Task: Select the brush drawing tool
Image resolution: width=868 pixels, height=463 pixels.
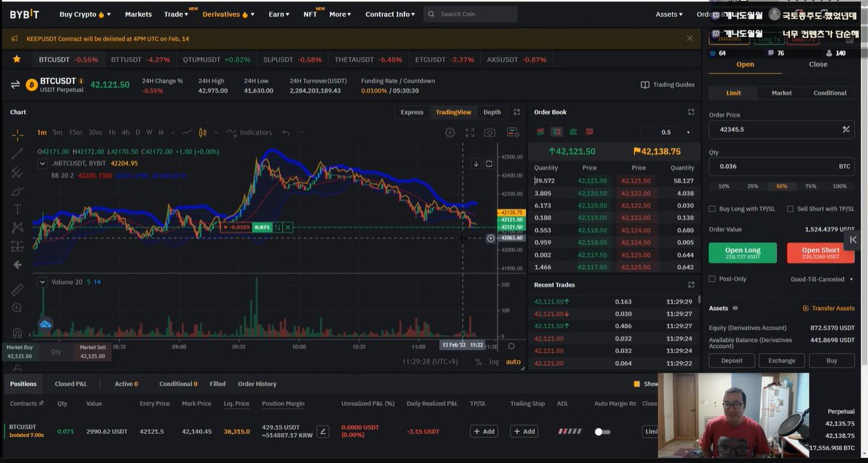Action: pyautogui.click(x=17, y=191)
